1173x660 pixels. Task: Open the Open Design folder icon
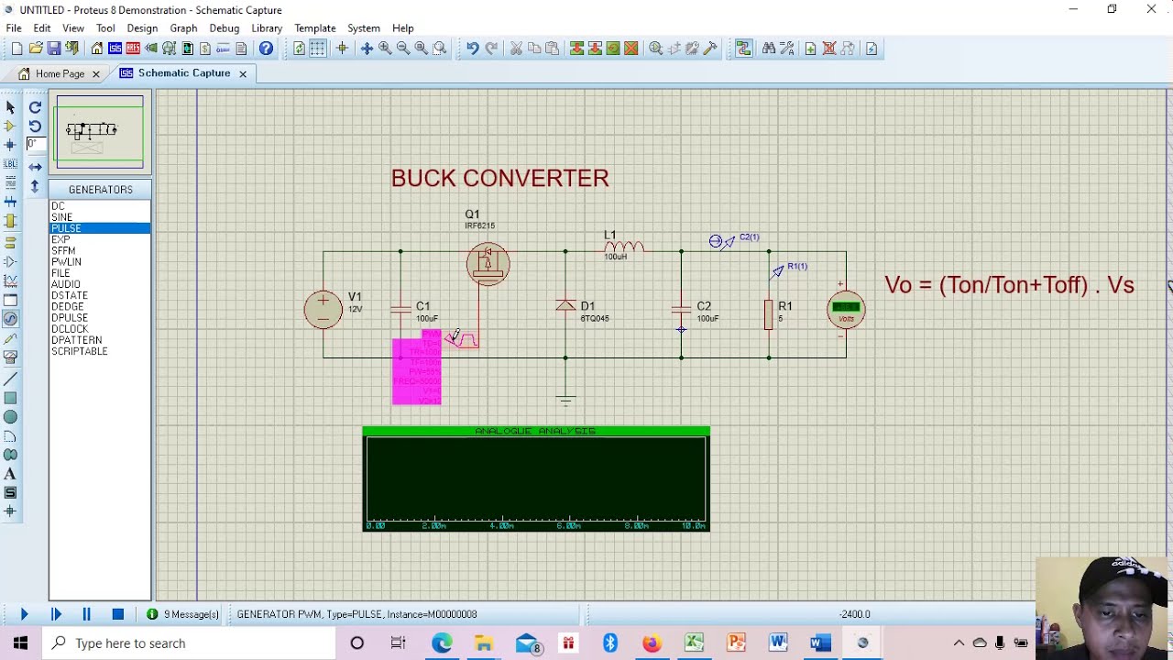(36, 49)
